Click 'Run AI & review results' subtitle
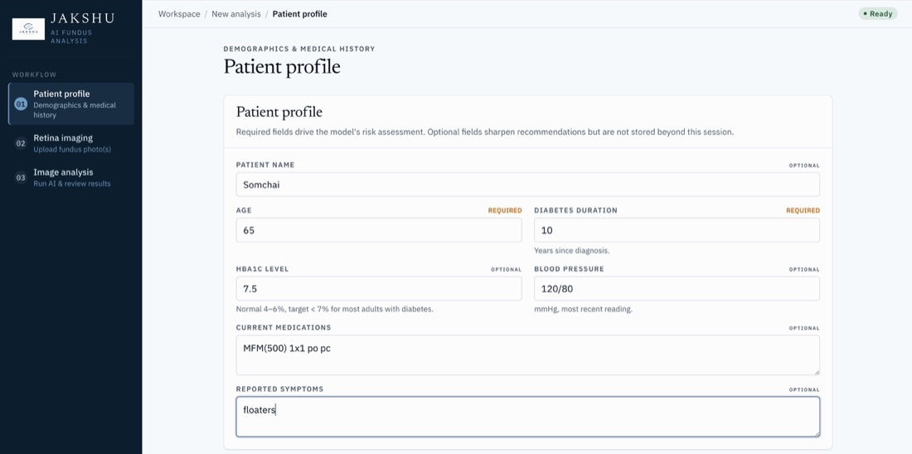The width and height of the screenshot is (912, 454). point(72,184)
